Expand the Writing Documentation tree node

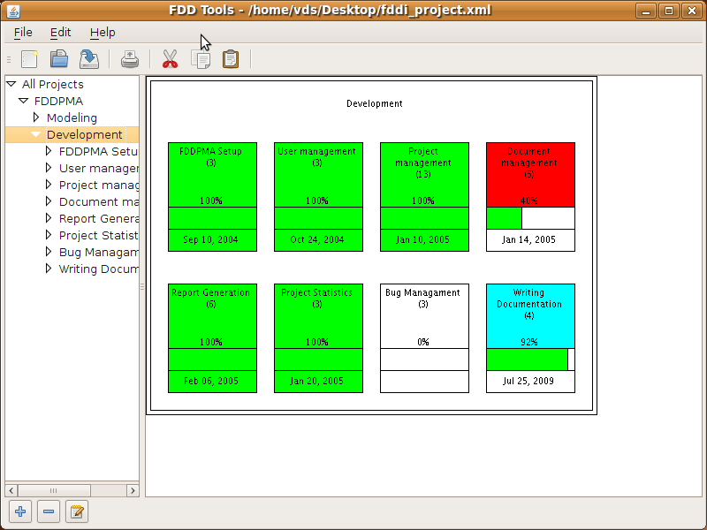click(49, 269)
